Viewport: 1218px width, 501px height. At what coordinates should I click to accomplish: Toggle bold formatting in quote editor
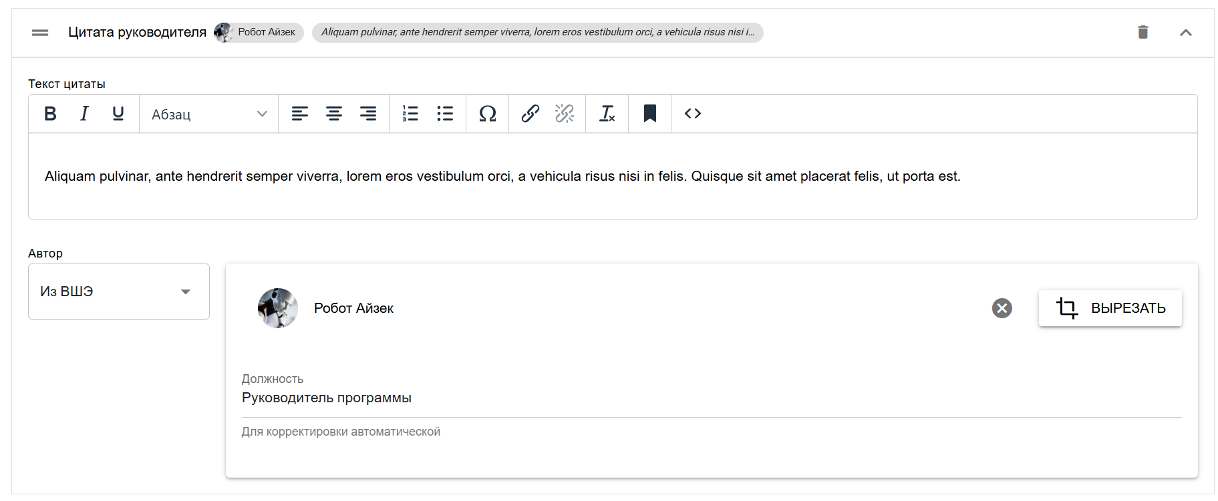coord(50,114)
